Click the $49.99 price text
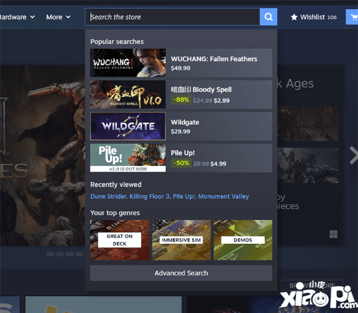The image size is (358, 313). point(180,68)
